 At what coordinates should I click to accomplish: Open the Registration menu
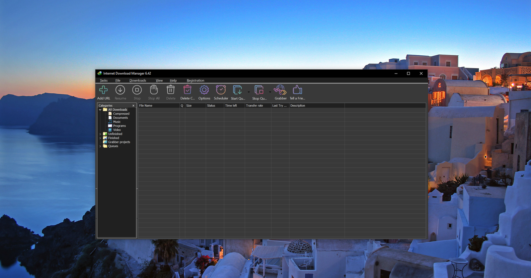coord(195,81)
